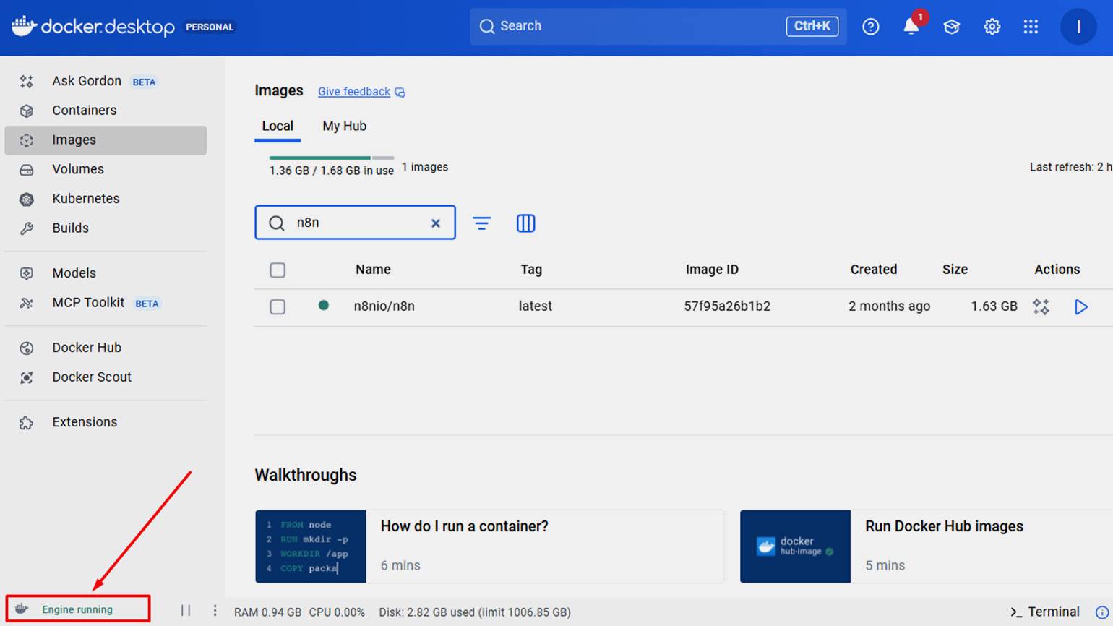Screen dimensions: 1113x626
Task: Run the n8nio/n8n image with play icon
Action: click(1080, 307)
